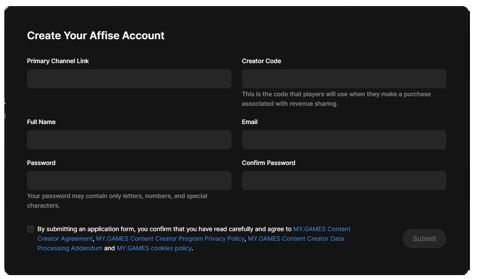Click the "Create Your Affise Account" heading
Viewport: 483px width, 279px height.
(95, 36)
